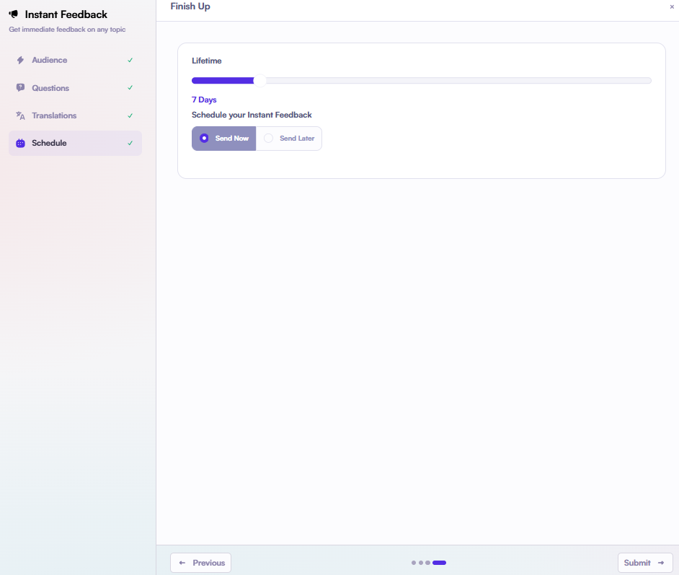Click the green checkmark beside Audience
Screen dimensions: 679x575
pos(130,61)
